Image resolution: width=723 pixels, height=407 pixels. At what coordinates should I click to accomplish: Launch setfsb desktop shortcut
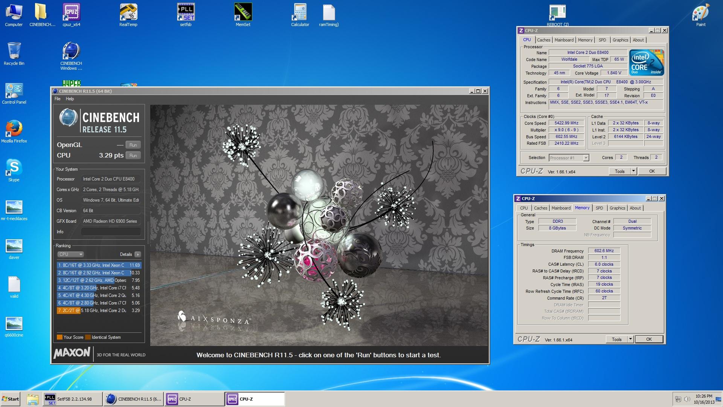point(186,15)
